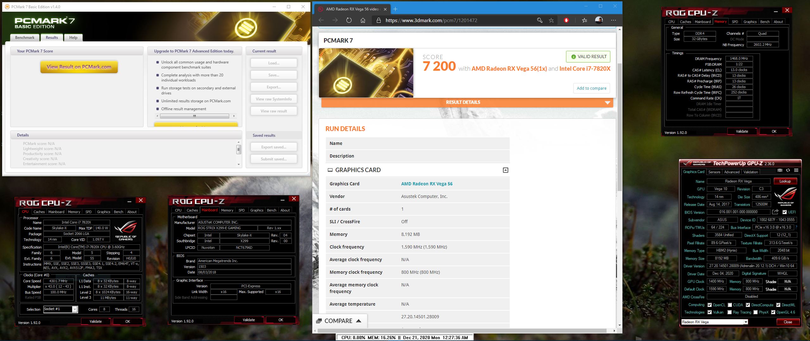This screenshot has height=341, width=810.
Task: Open the AMD Radeon RX Vega 56 link
Action: coord(427,184)
